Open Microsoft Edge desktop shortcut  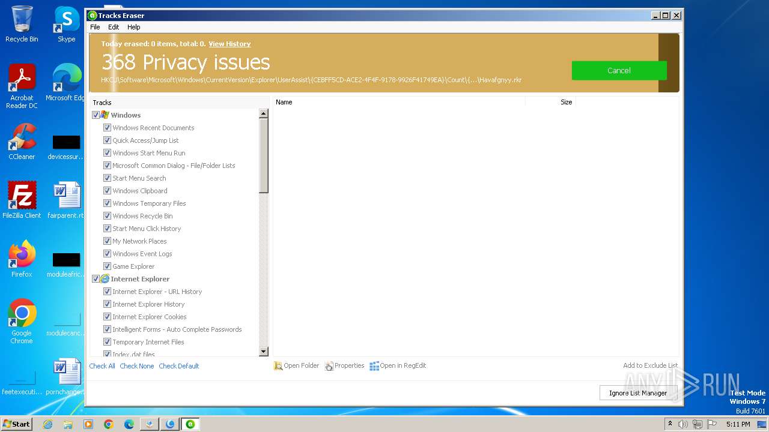pos(66,83)
